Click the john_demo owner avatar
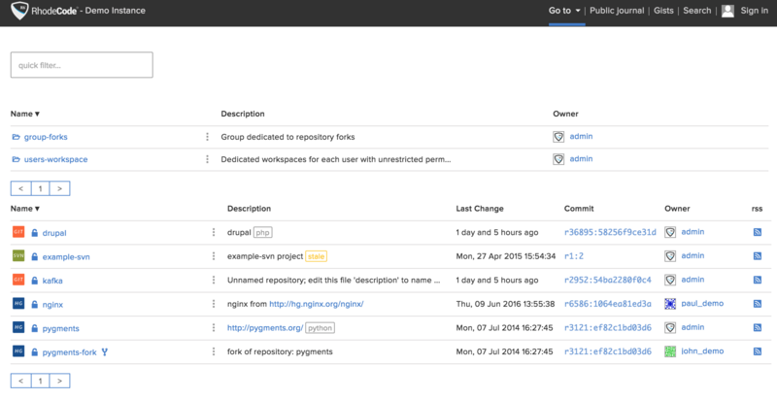Screen dimensions: 777x400 pos(670,350)
